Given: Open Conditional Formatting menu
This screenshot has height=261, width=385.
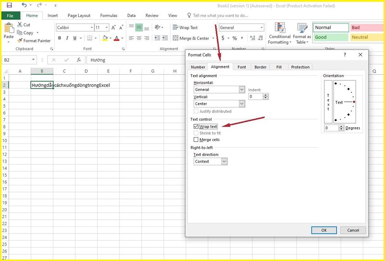Looking at the screenshot, I should point(280,33).
